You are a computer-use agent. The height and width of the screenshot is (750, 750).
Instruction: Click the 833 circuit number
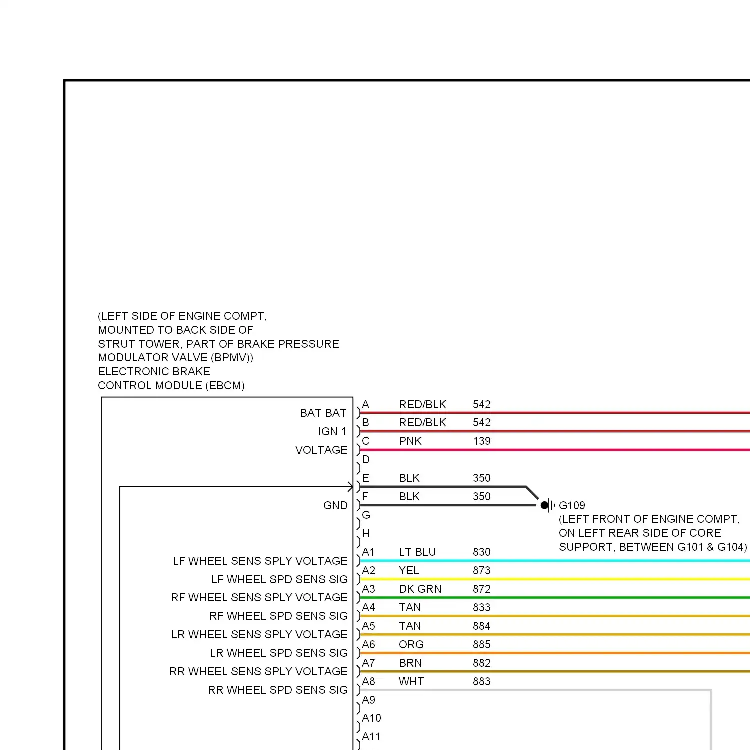tap(482, 607)
